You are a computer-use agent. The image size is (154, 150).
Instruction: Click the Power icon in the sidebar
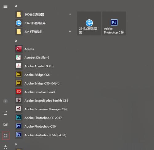(6, 147)
